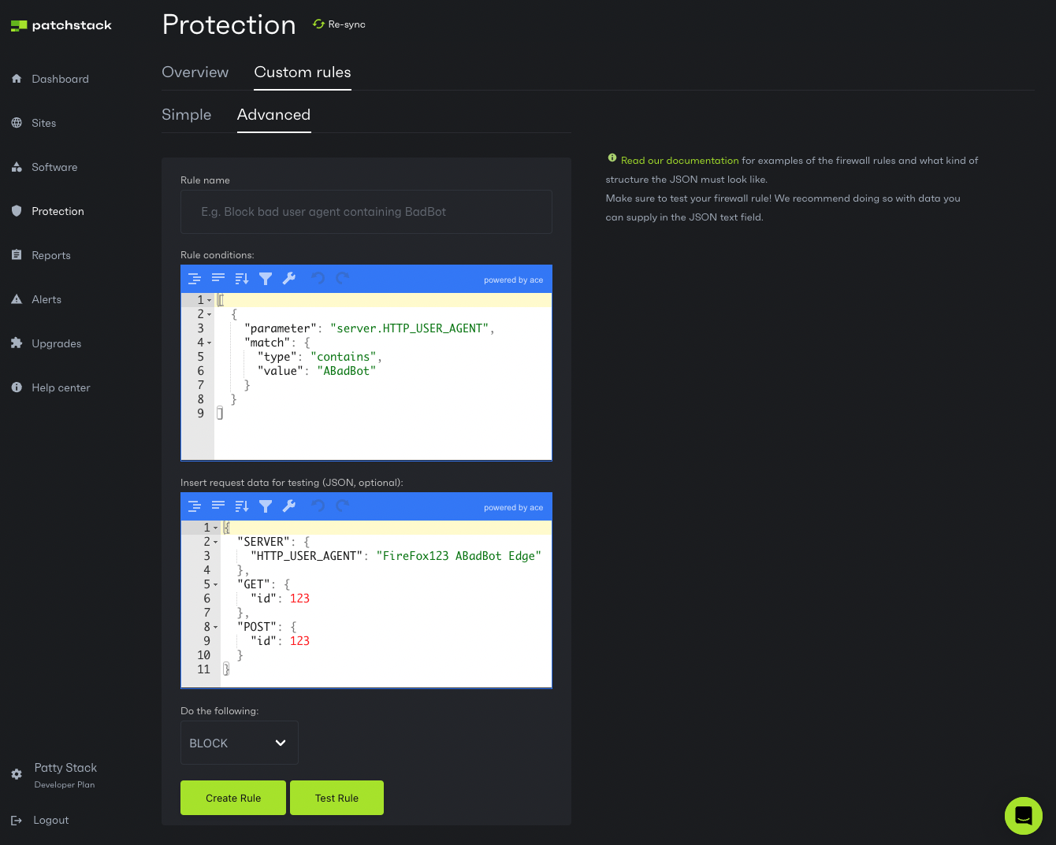
Task: Open the chat widget bubble
Action: point(1024,816)
